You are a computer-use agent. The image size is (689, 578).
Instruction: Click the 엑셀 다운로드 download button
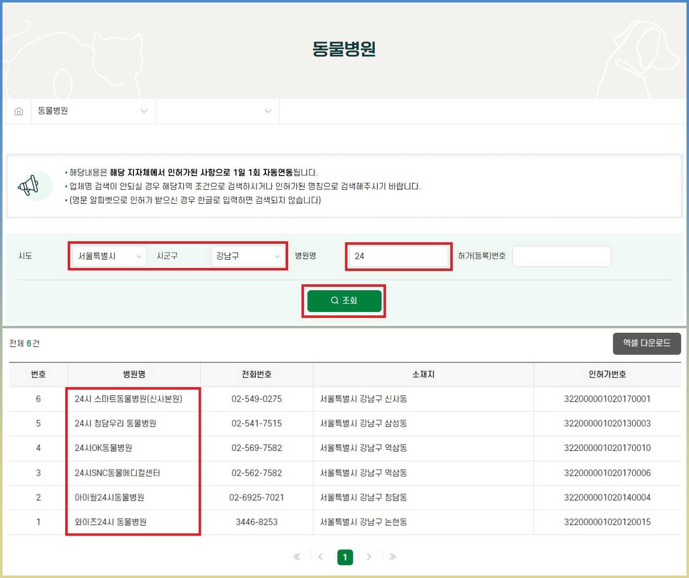click(x=647, y=343)
